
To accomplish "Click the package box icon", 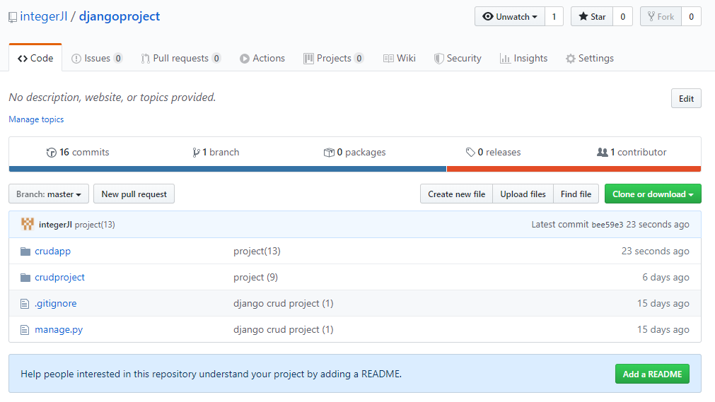I will tap(329, 152).
